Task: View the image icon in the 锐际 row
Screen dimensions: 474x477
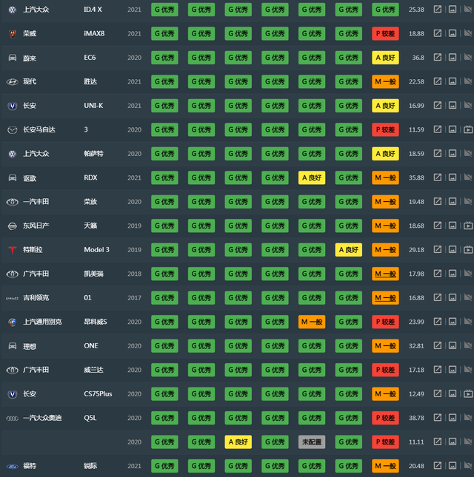Action: click(453, 466)
